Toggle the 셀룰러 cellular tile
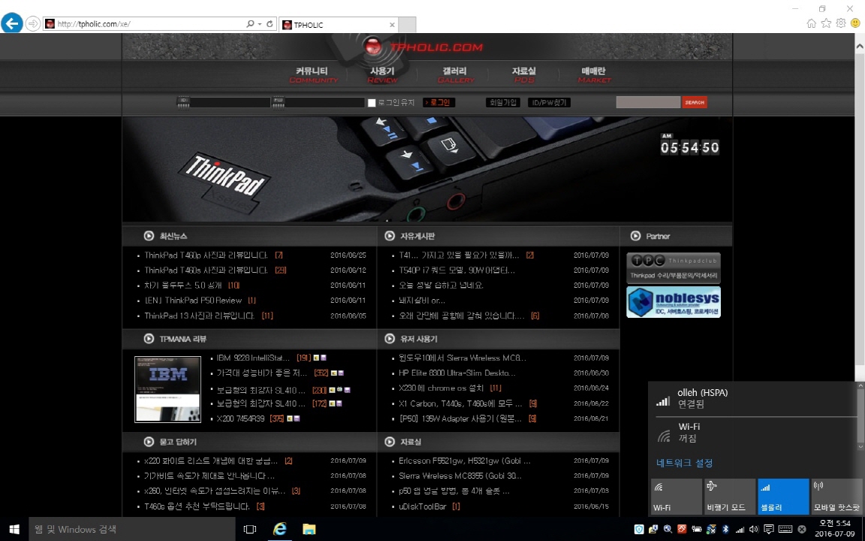 point(783,497)
